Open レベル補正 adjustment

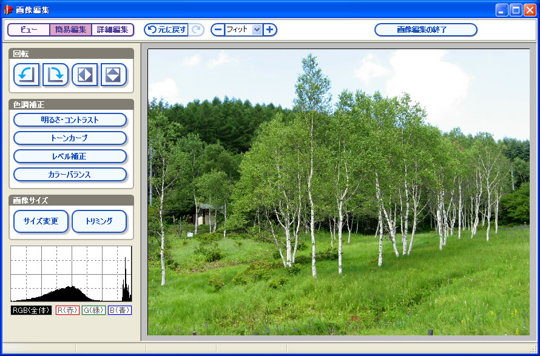pyautogui.click(x=70, y=156)
